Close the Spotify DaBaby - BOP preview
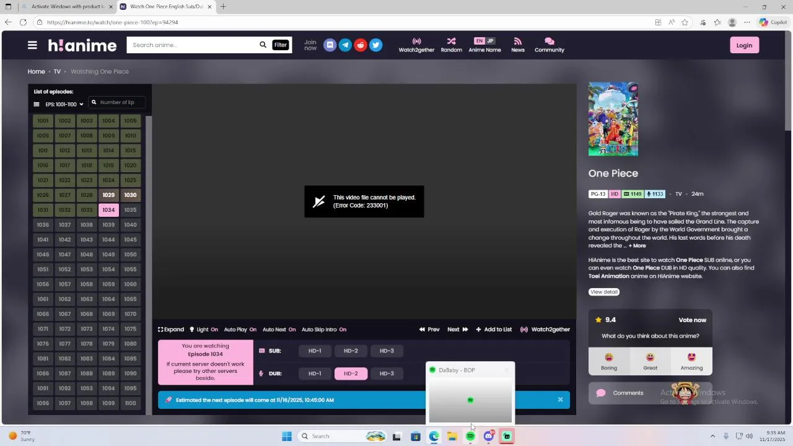793x446 pixels. pyautogui.click(x=507, y=370)
